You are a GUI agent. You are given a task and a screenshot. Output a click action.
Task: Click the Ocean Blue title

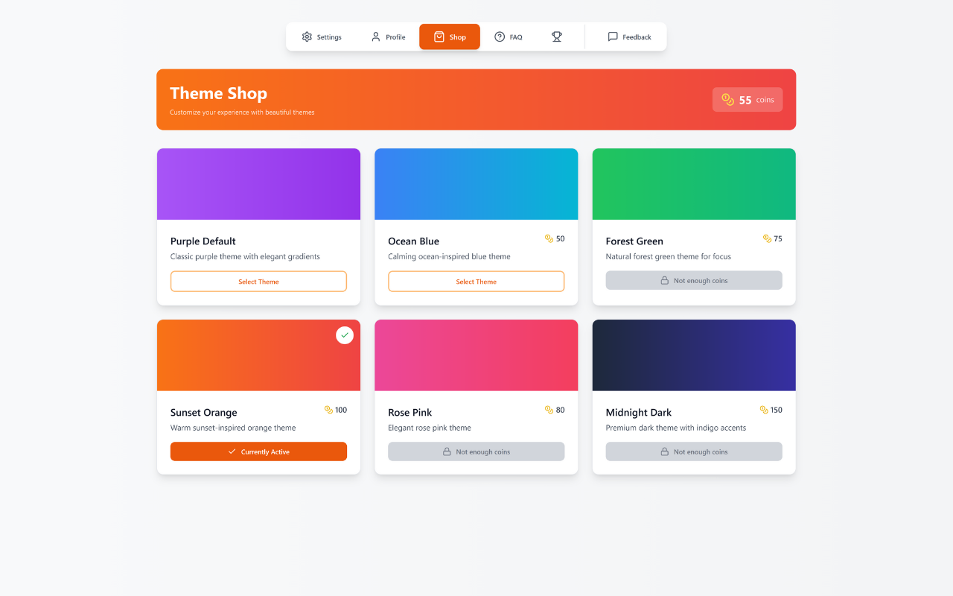414,241
